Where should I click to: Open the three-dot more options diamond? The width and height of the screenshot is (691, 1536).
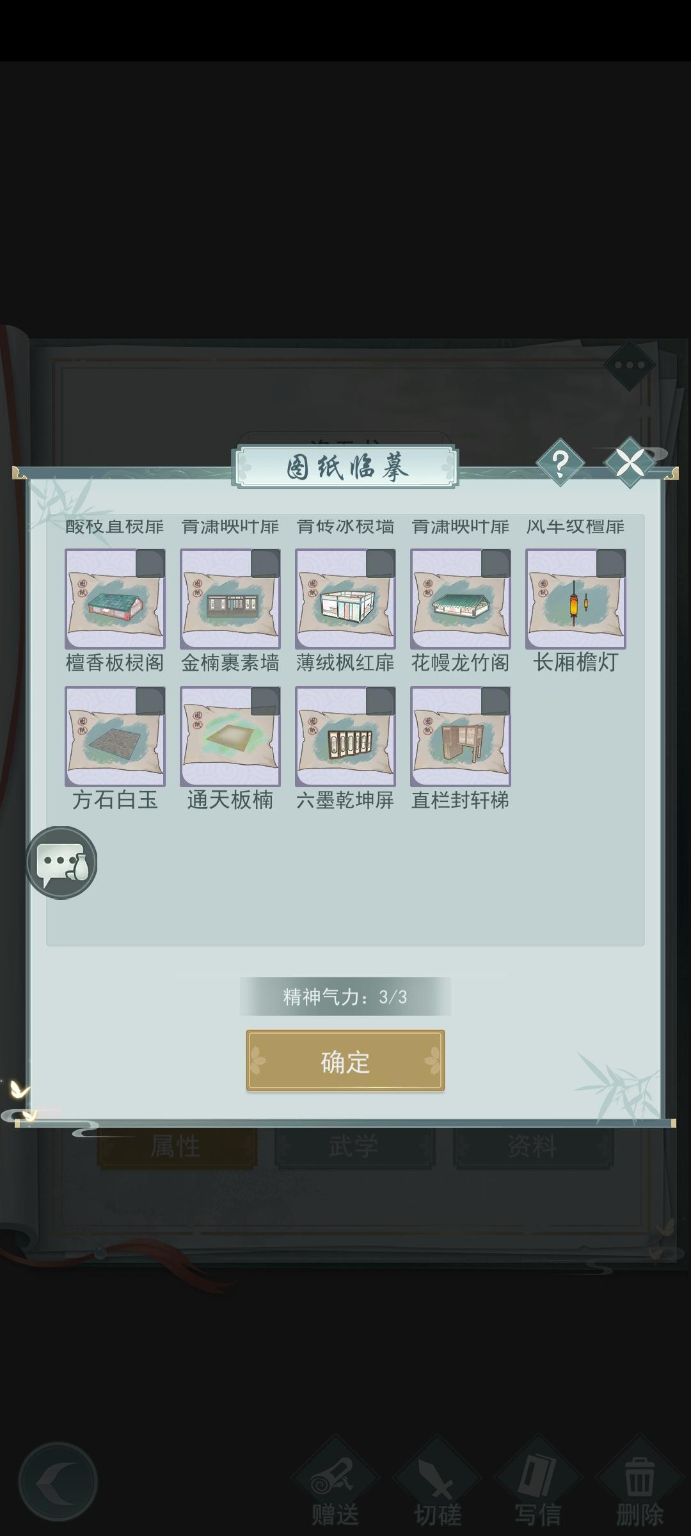coord(630,365)
